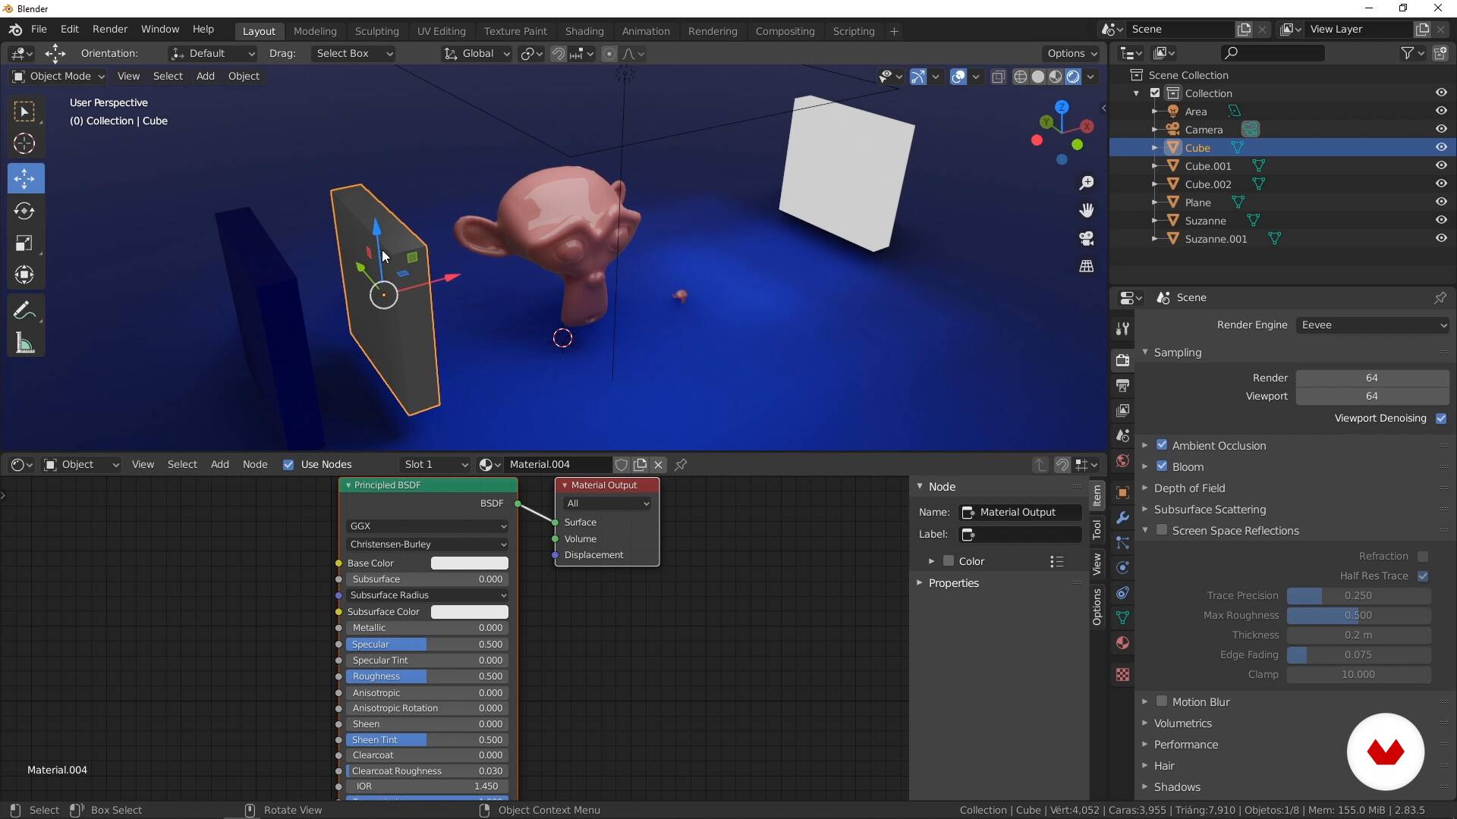Open Modifiers wrench properties tab
This screenshot has width=1457, height=819.
click(x=1122, y=518)
